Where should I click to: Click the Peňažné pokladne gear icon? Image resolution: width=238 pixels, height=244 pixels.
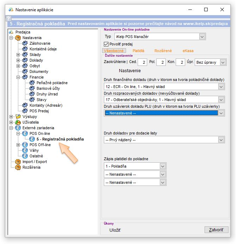[32, 83]
